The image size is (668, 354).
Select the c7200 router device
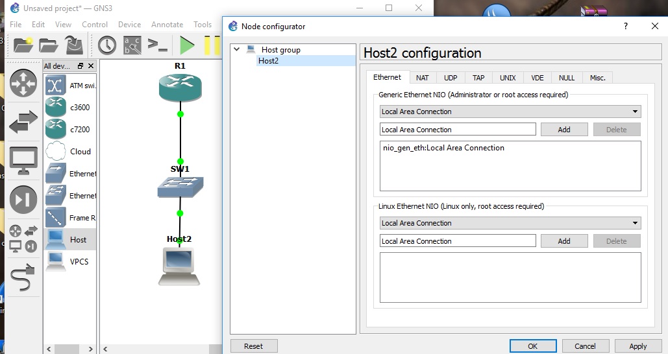coord(71,130)
